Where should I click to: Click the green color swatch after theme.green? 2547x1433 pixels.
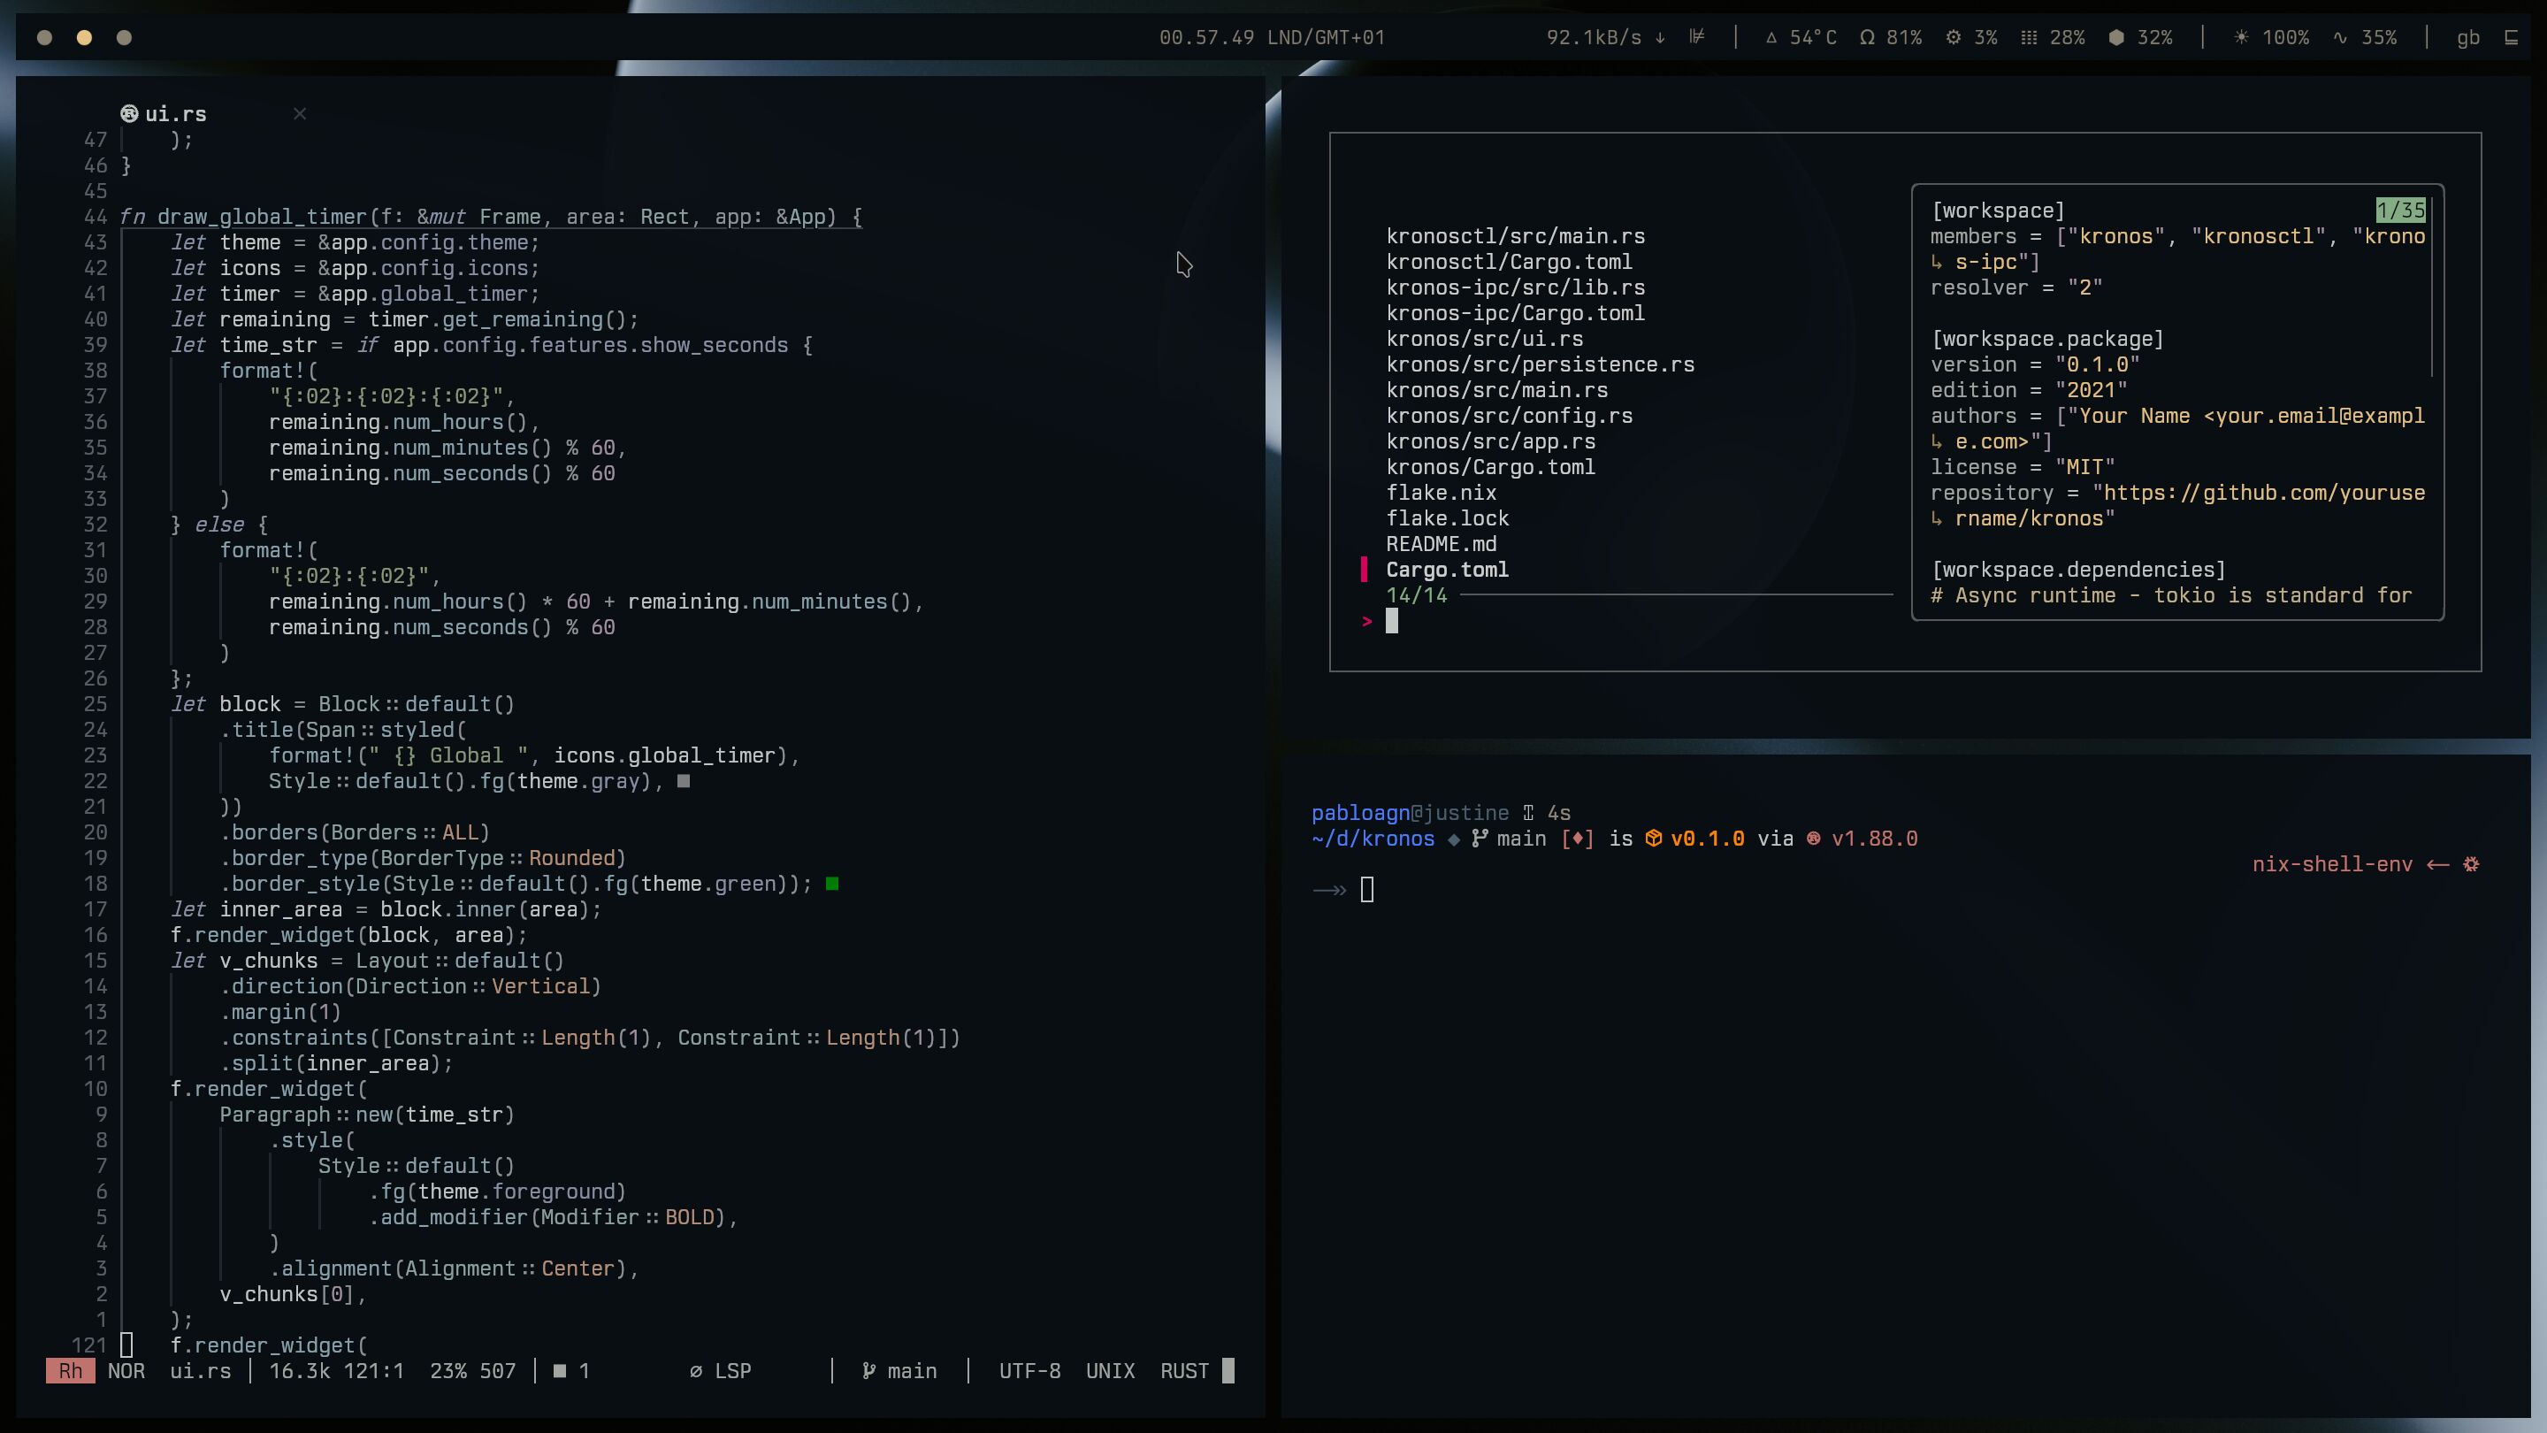click(832, 885)
